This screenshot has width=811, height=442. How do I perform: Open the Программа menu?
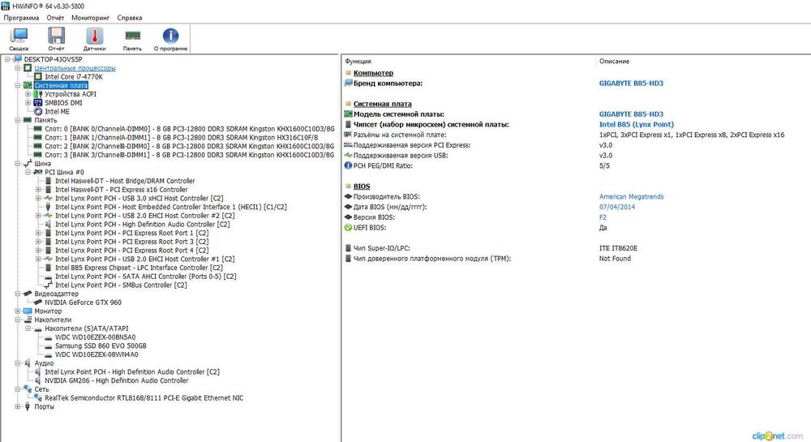pyautogui.click(x=21, y=18)
